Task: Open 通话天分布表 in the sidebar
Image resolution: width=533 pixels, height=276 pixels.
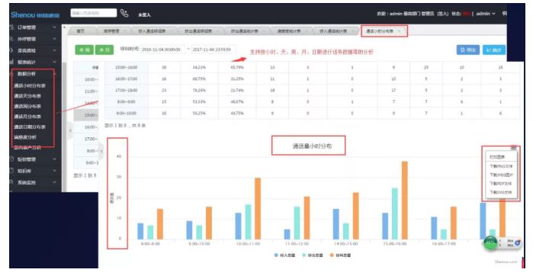Action: click(27, 96)
